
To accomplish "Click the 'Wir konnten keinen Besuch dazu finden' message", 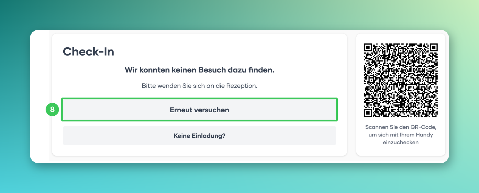I will click(x=199, y=70).
